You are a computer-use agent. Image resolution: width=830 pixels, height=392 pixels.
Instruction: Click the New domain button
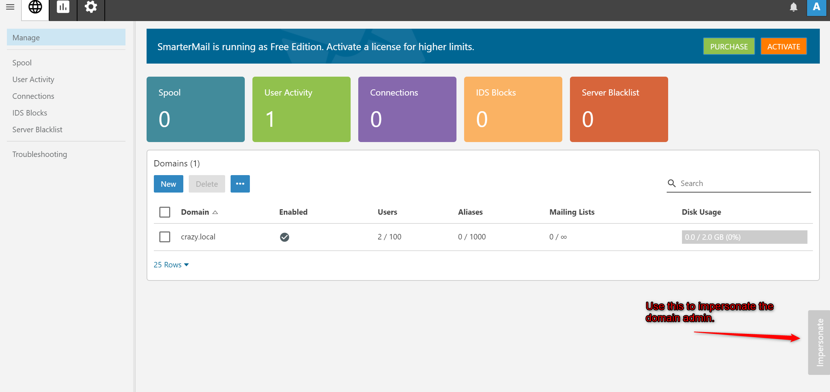point(168,184)
